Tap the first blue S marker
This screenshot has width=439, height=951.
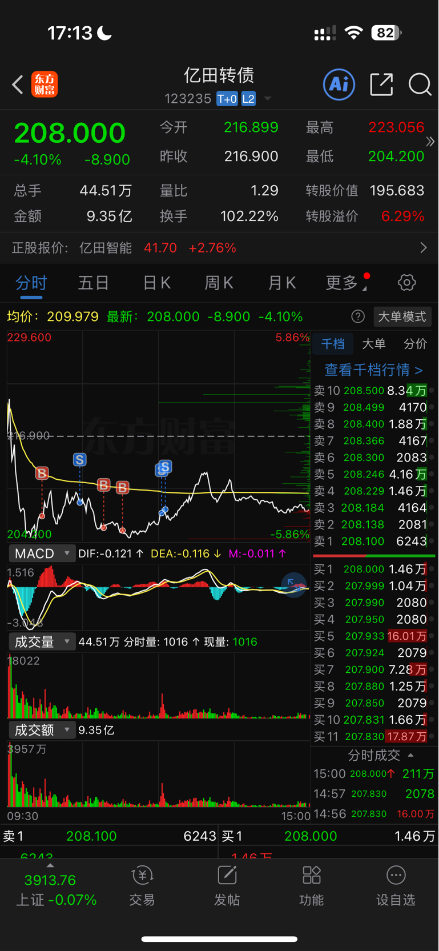tap(79, 459)
